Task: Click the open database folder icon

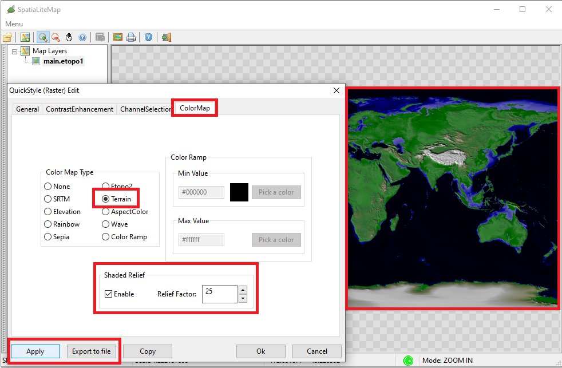Action: (x=7, y=37)
